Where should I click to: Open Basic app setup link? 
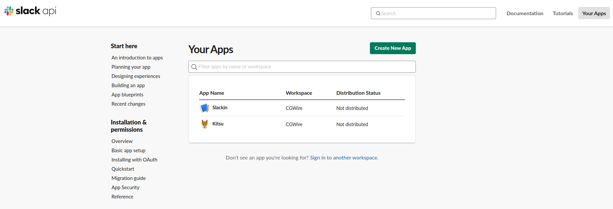coord(128,151)
